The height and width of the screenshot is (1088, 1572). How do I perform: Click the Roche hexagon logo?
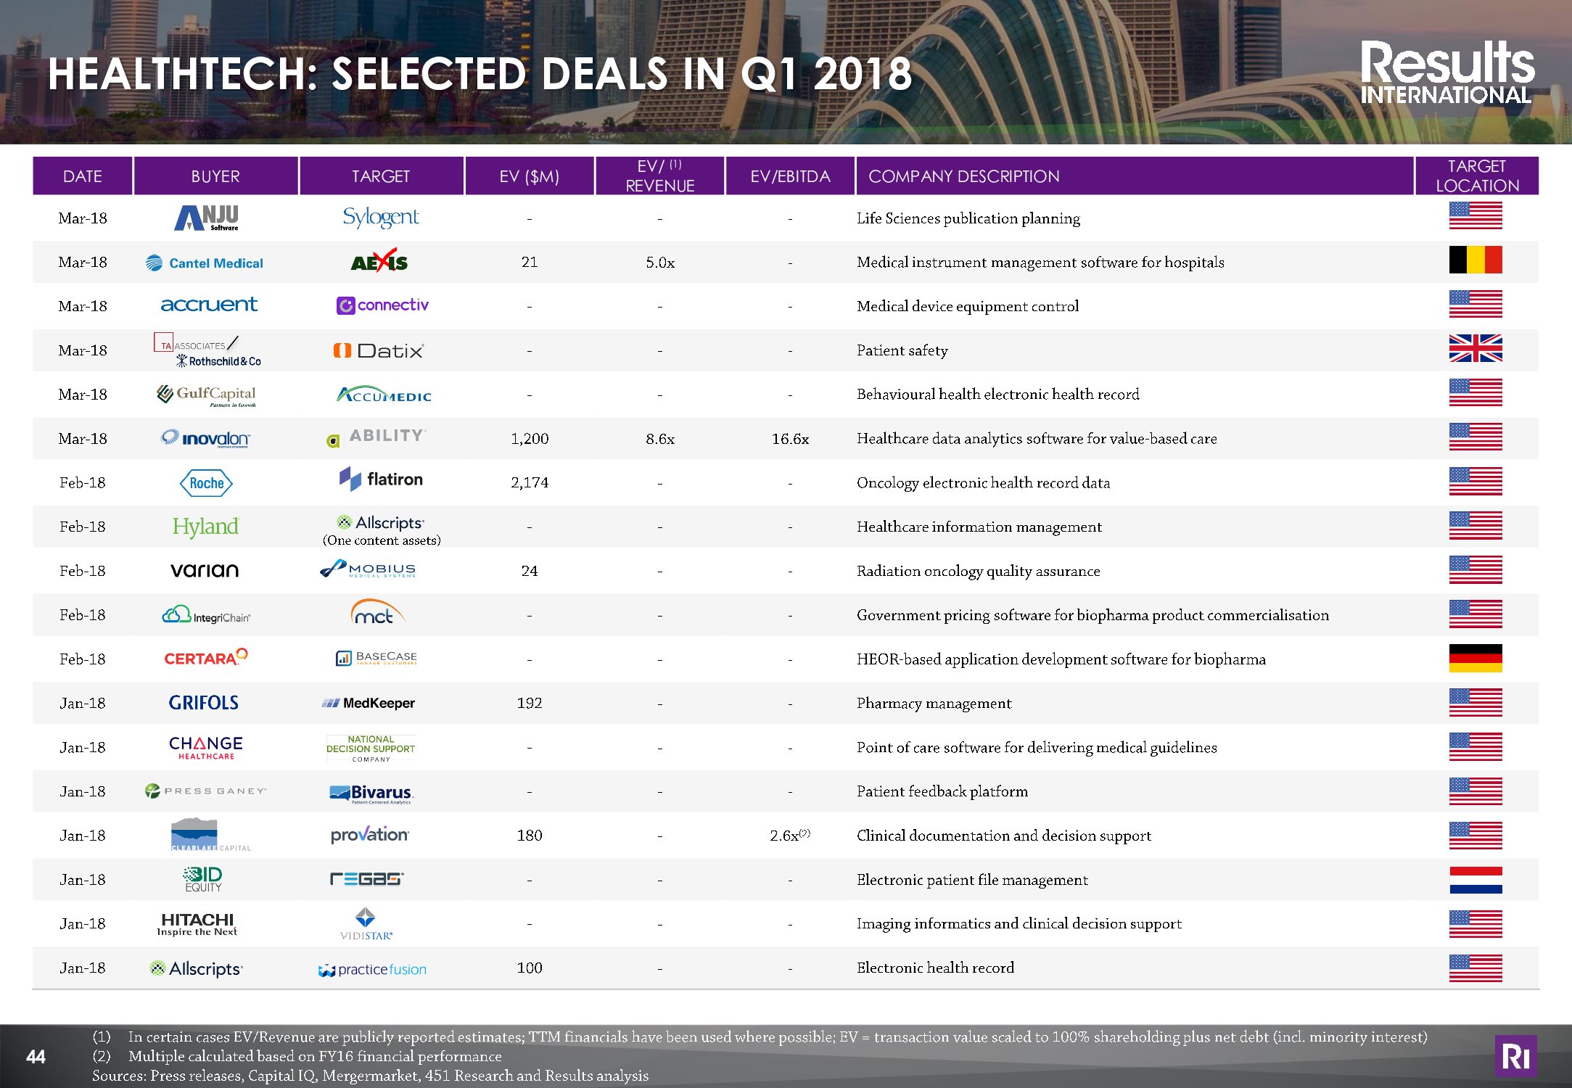point(206,483)
